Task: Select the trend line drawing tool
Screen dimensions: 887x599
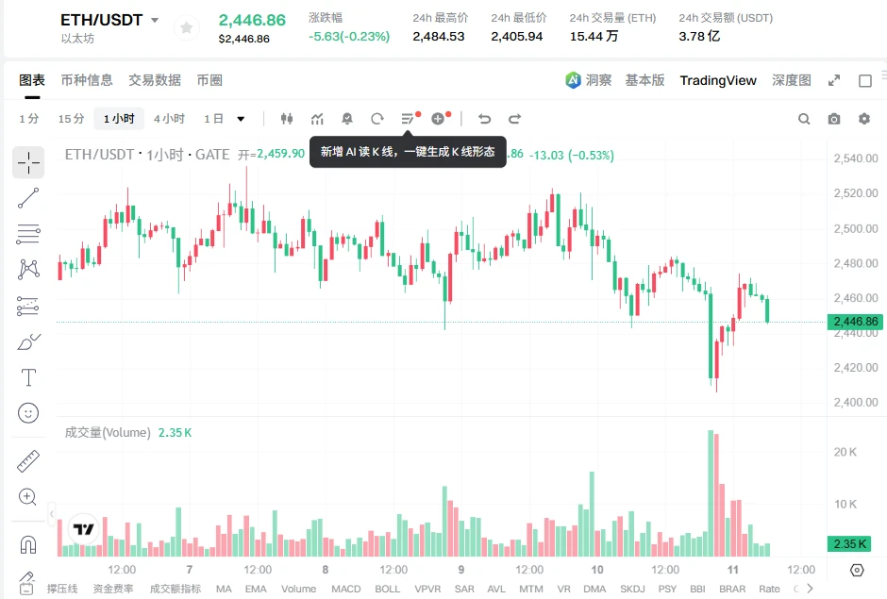Action: tap(28, 198)
